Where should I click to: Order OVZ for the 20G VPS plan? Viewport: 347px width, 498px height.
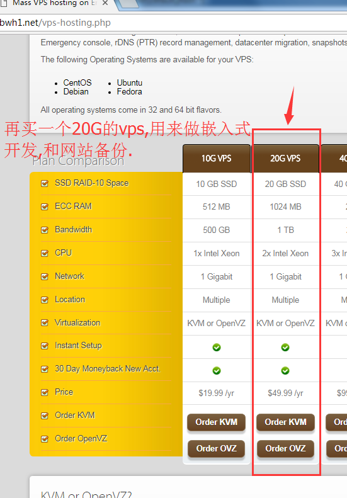pos(285,448)
